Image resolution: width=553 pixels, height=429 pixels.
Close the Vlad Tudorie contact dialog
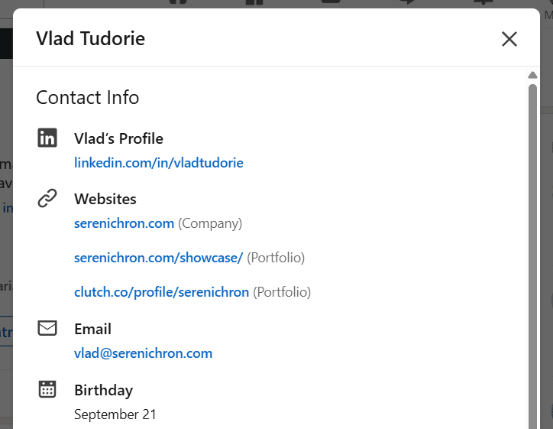click(509, 39)
